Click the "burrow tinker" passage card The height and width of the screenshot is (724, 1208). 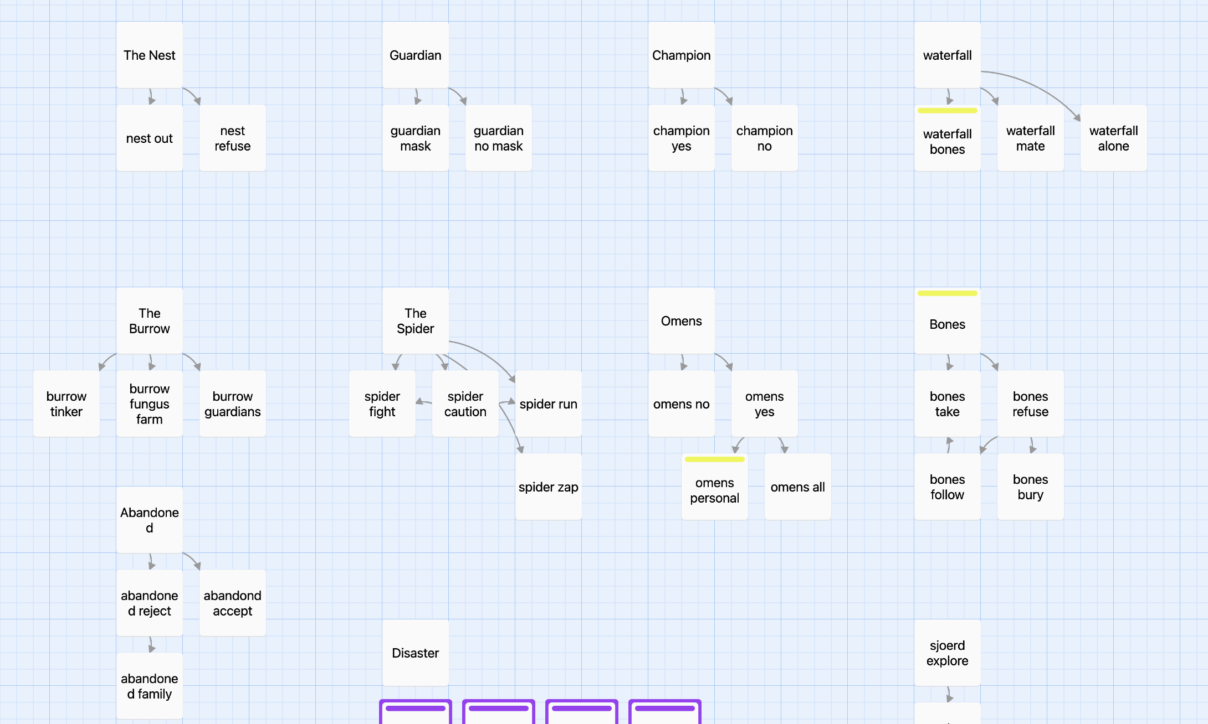(66, 404)
